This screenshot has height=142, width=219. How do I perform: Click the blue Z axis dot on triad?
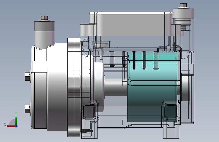(x=16, y=126)
